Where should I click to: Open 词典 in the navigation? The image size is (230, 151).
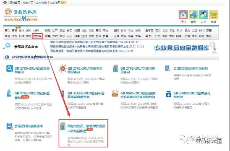[138, 31]
